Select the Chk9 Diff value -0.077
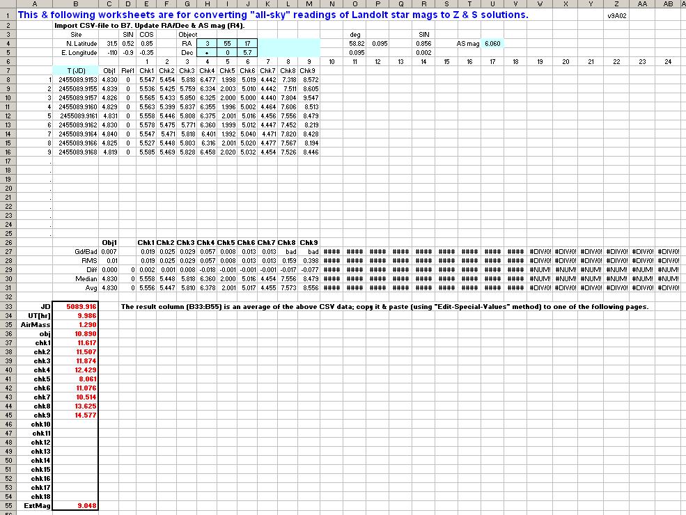The height and width of the screenshot is (515, 686). coord(309,270)
